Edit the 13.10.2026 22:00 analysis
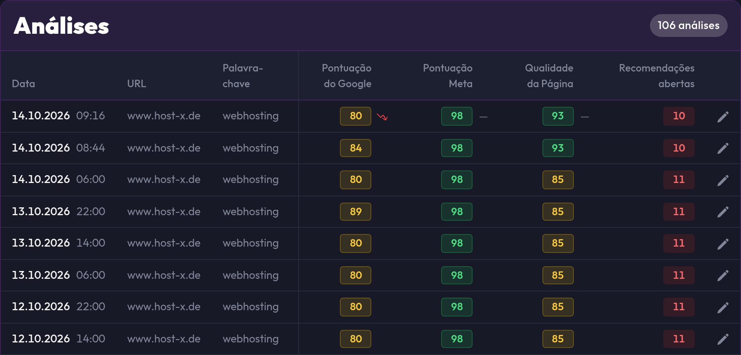 pyautogui.click(x=723, y=212)
